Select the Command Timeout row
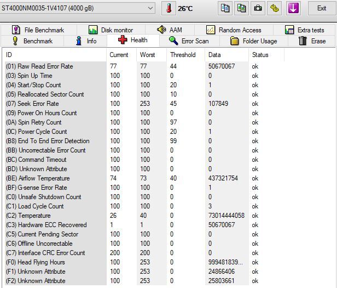Screen dimensions: 337x288 144,160
